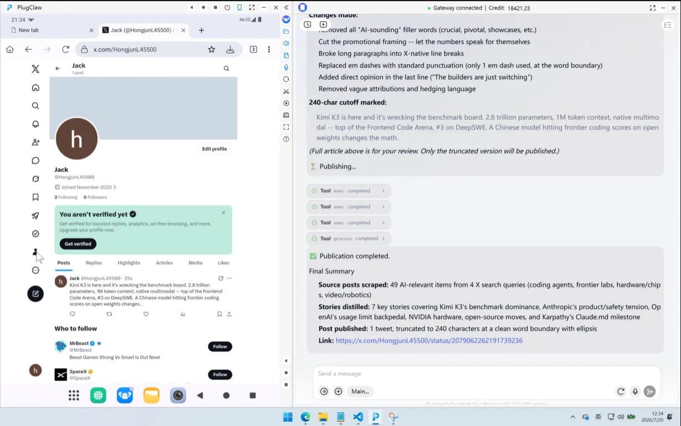Click the Edit profile button
The height and width of the screenshot is (426, 681).
(214, 148)
